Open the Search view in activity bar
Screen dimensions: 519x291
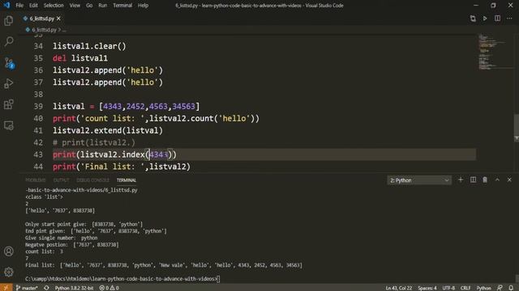9,41
